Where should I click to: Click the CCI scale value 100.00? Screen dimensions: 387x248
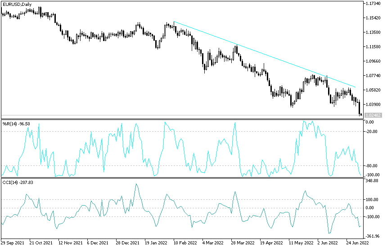coord(372,200)
